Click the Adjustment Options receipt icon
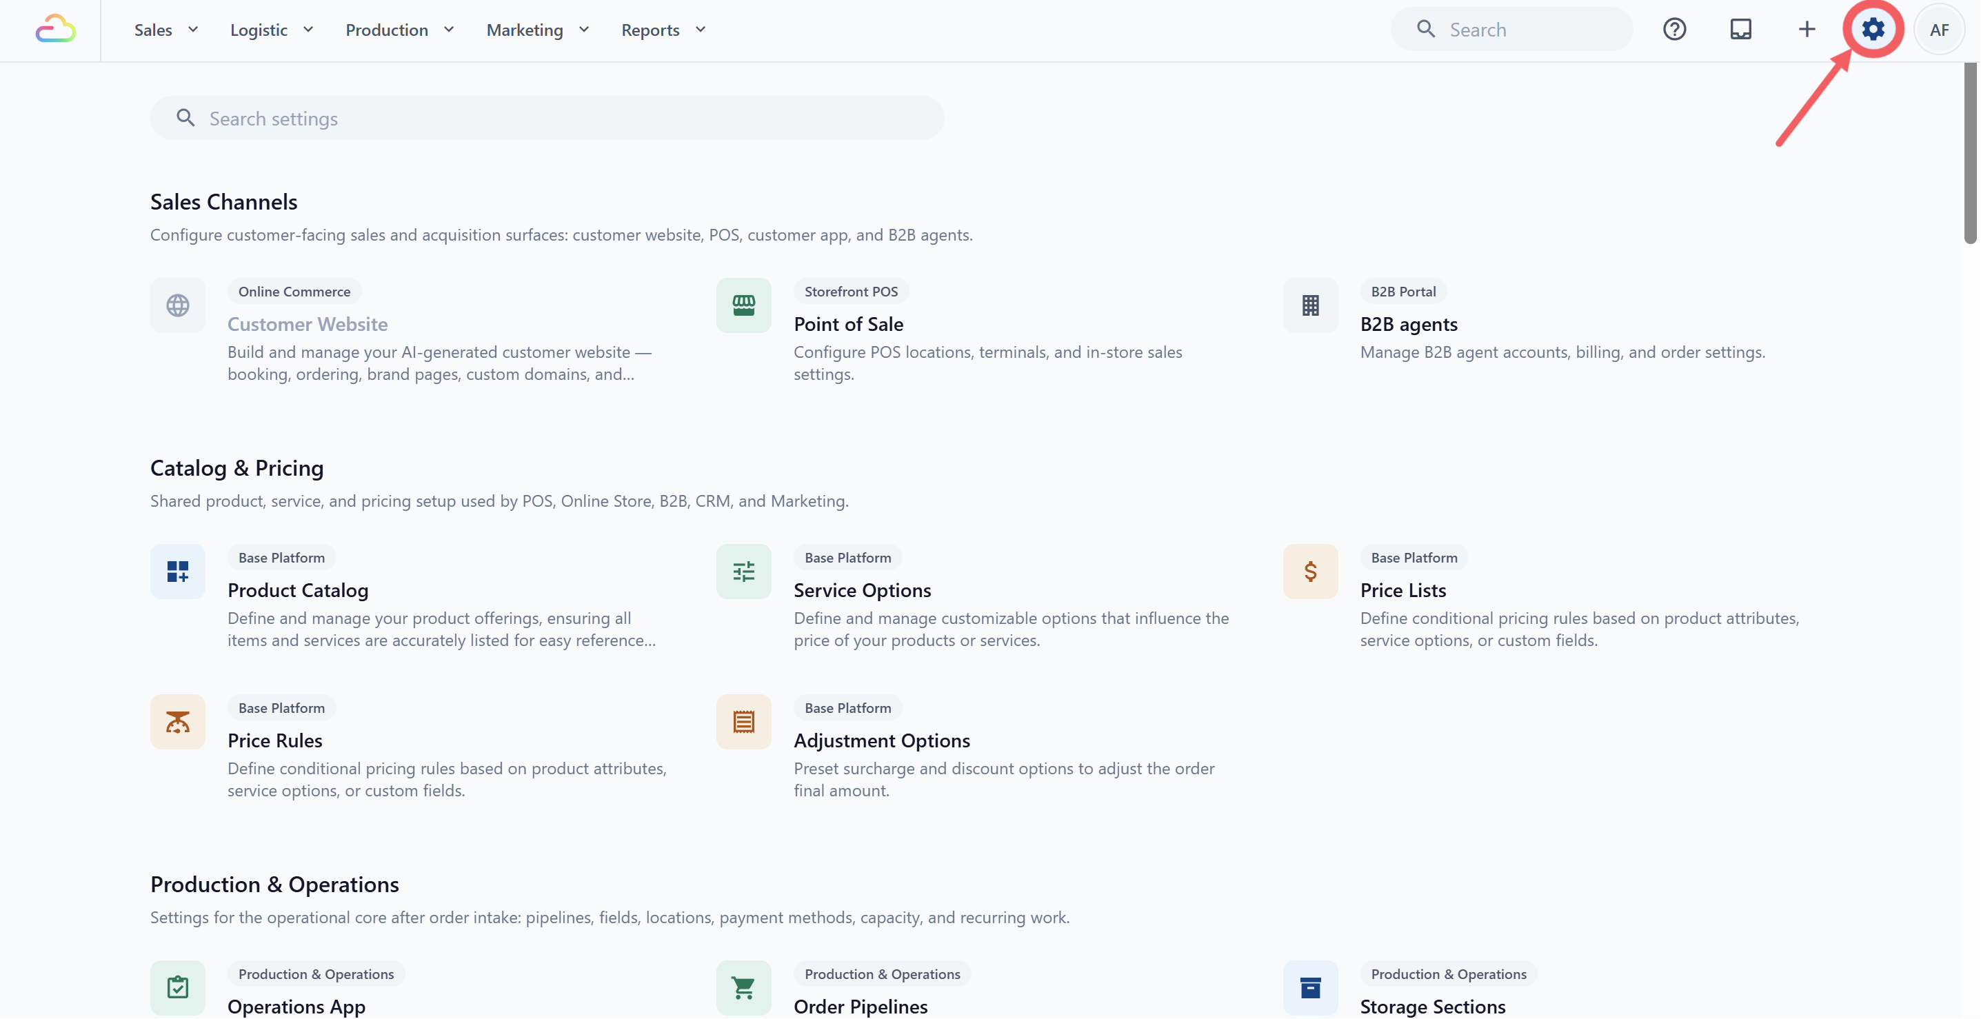Viewport: 1981px width, 1019px height. point(743,721)
